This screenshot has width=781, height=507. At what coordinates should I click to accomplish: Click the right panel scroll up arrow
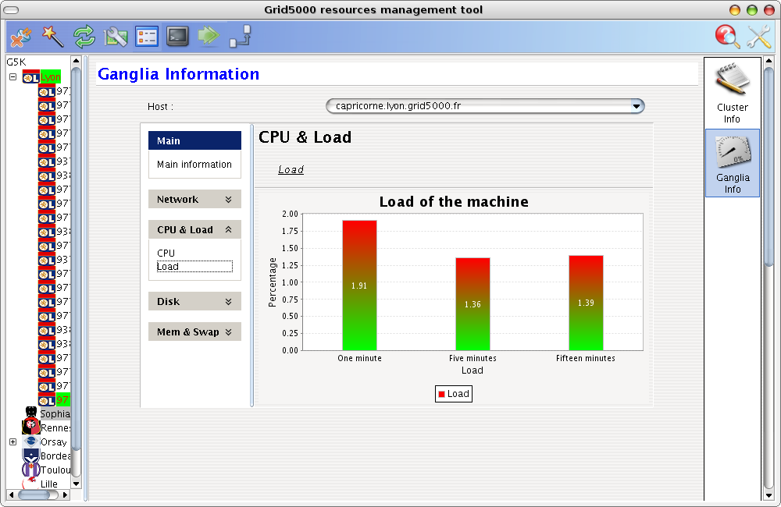(x=769, y=61)
